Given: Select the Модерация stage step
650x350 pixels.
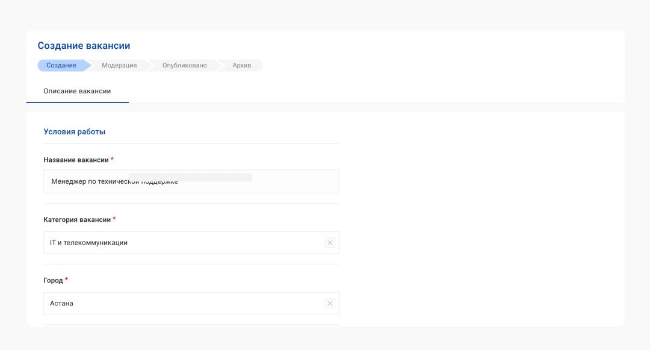Looking at the screenshot, I should 119,66.
